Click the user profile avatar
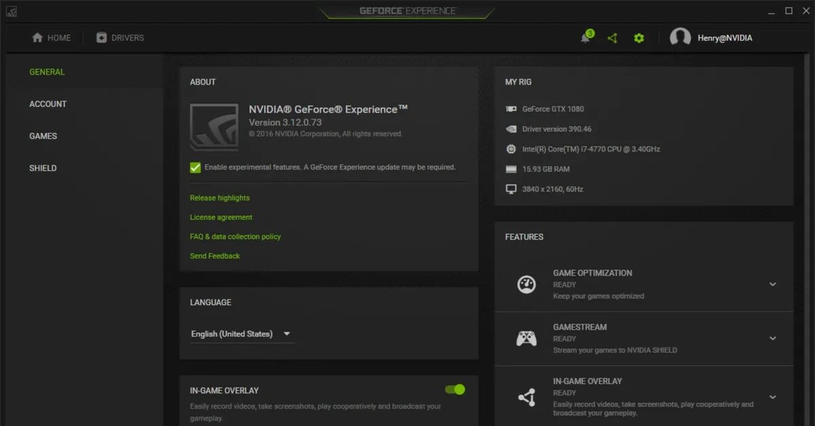 click(x=680, y=38)
